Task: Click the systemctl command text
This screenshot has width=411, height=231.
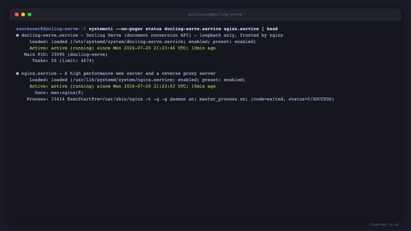Action: (183, 29)
